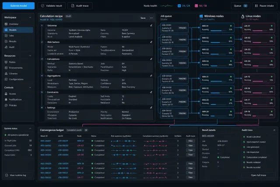280x187 pixels.
Task: Click the Windows nodes logo icon
Action: tap(201, 16)
